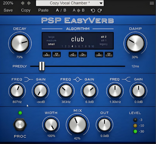Click the 30% damp value
The height and width of the screenshot is (144, 156).
pyautogui.click(x=135, y=57)
